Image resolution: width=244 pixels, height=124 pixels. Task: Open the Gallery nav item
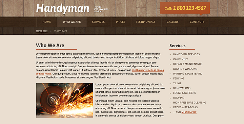(x=172, y=22)
